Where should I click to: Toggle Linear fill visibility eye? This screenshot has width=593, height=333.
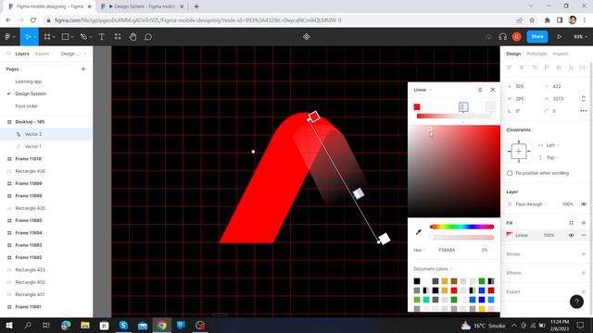[571, 235]
